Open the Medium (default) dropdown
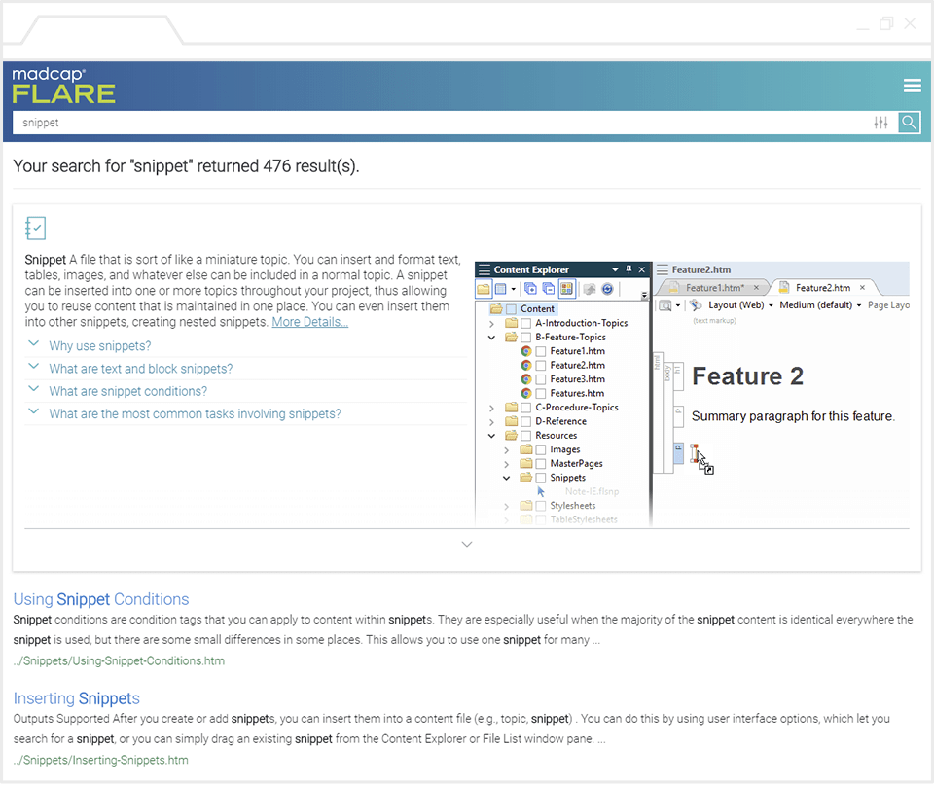The image size is (934, 785). pos(820,304)
